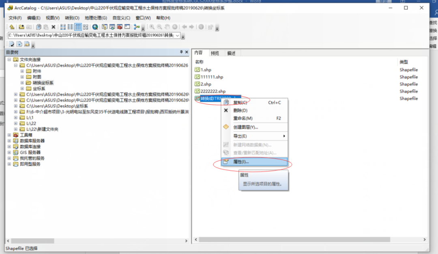Launch ArcMap from the toolbar globe icon
This screenshot has height=254, width=438.
[x=95, y=27]
